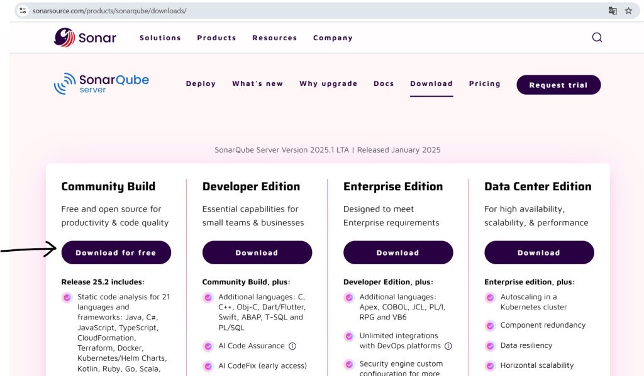Open the Solutions menu

point(160,38)
